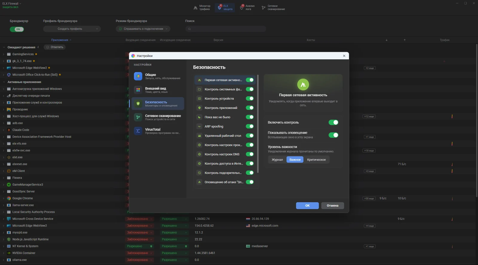Open the Безопасность settings section
Screen dimensions: 478x265
point(158,104)
